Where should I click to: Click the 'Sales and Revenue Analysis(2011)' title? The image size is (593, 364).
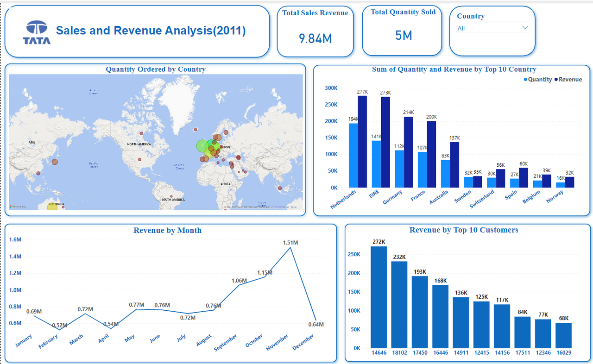coord(152,30)
